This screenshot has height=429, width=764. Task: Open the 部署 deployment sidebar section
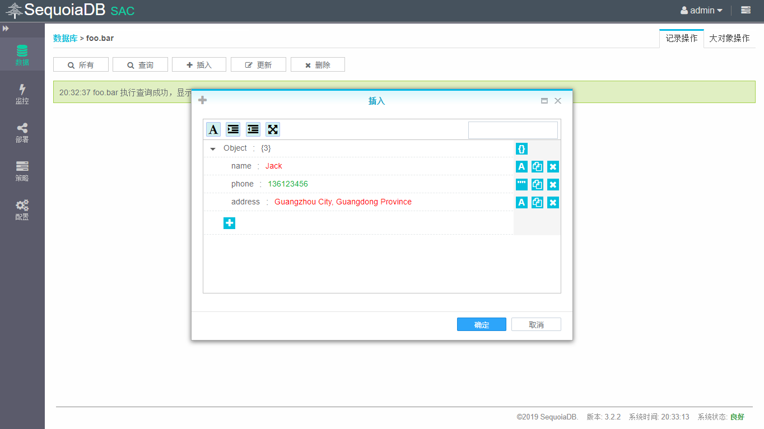coord(22,132)
